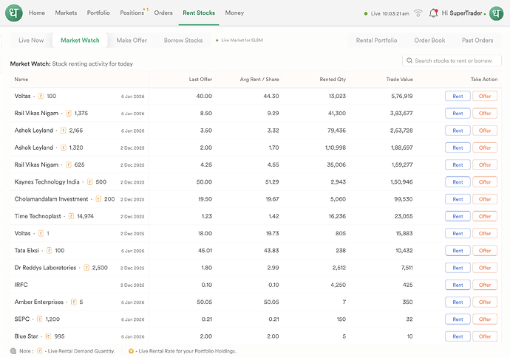The image size is (510, 357).
Task: Click the magnifier icon in the search box
Action: click(x=409, y=60)
